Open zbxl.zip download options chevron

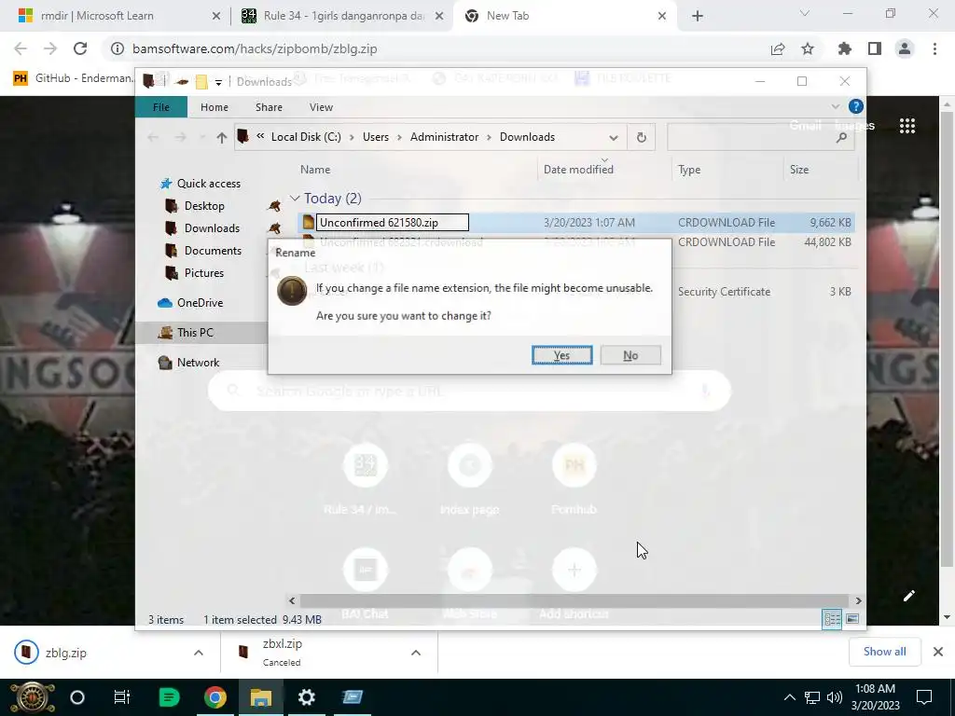pos(415,653)
